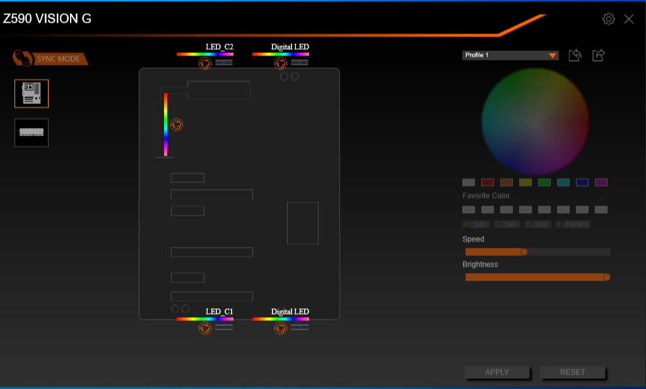
Task: Click the LED_C1 strip header connector icon
Action: (224, 327)
